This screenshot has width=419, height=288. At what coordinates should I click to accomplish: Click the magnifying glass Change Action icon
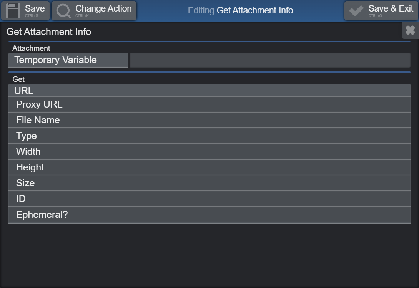click(x=63, y=11)
